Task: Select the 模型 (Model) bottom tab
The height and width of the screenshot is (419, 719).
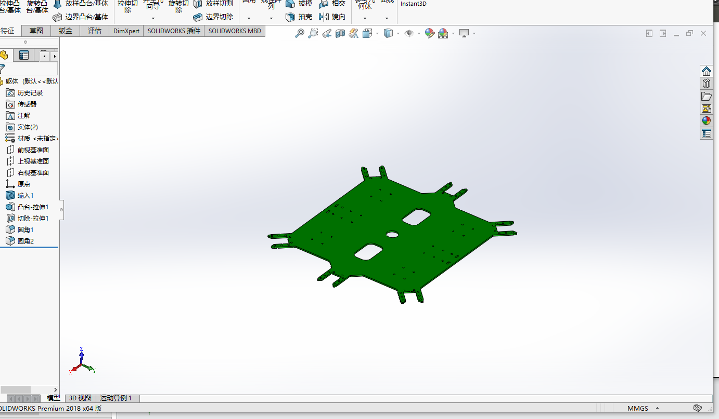Action: click(x=53, y=398)
